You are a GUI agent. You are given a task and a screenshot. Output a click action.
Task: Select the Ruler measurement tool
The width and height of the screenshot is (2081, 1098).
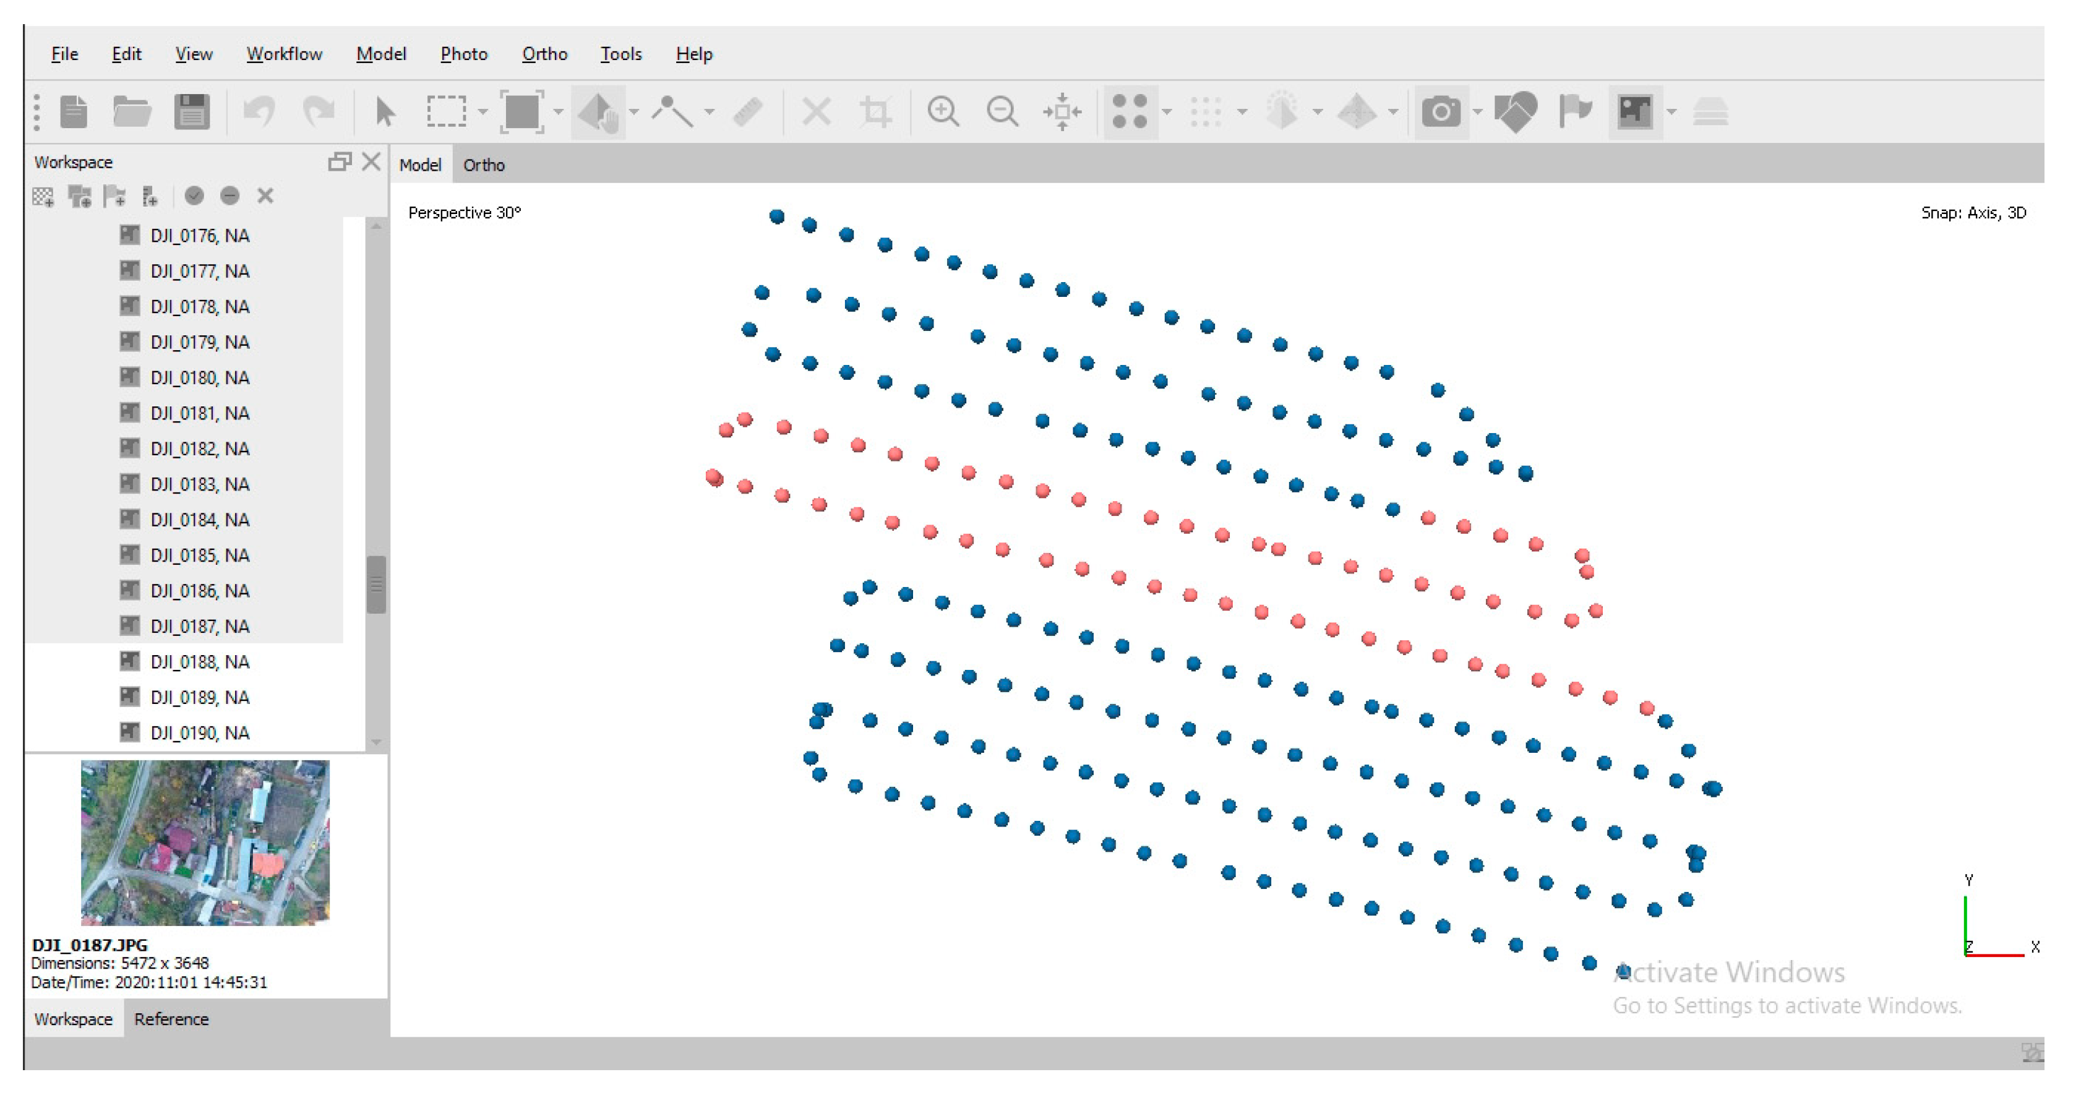click(747, 111)
